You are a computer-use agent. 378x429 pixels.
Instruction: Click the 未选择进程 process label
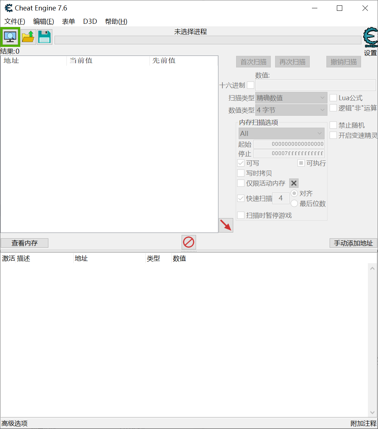[x=190, y=32]
